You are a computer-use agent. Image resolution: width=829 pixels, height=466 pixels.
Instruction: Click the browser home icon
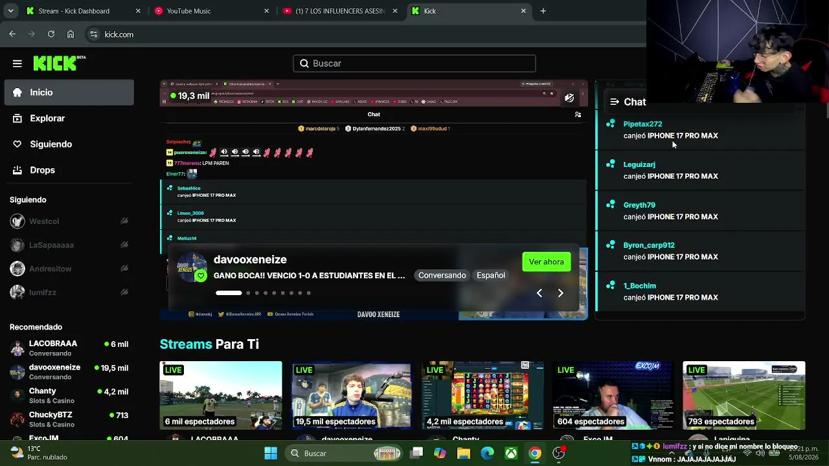pos(71,34)
